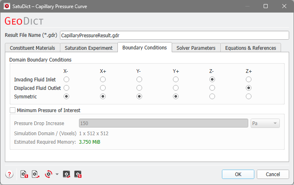Viewport: 294px width, 185px height.
Task: Click the load parameters from file icon
Action: (x=36, y=174)
